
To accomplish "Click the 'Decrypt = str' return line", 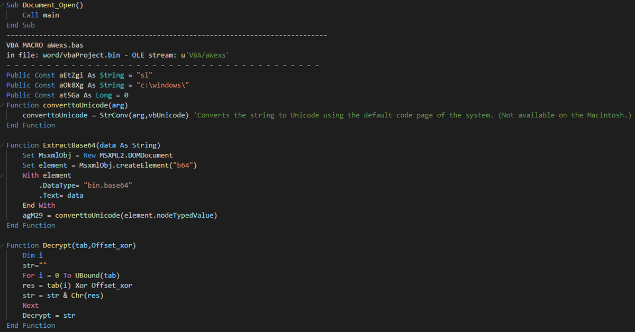I will point(49,316).
